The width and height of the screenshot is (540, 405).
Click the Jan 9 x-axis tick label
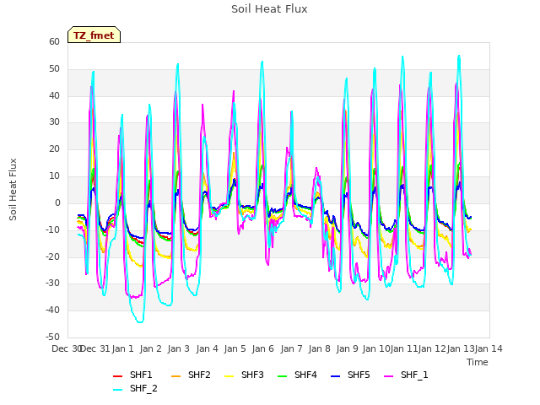point(347,348)
